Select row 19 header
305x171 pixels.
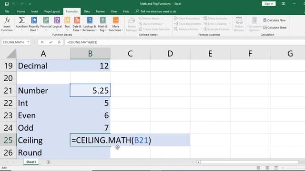(x=8, y=66)
